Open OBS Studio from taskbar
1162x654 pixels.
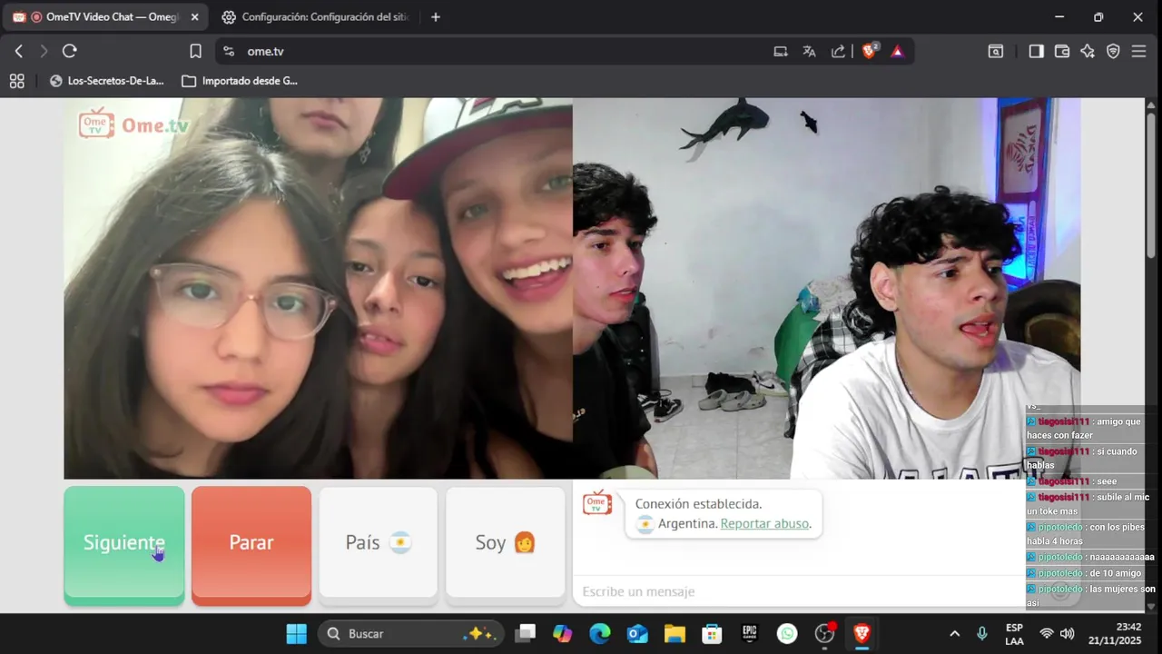click(824, 634)
